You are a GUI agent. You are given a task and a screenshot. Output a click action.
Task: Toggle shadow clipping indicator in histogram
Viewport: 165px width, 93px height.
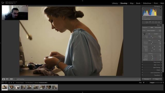coord(143,9)
